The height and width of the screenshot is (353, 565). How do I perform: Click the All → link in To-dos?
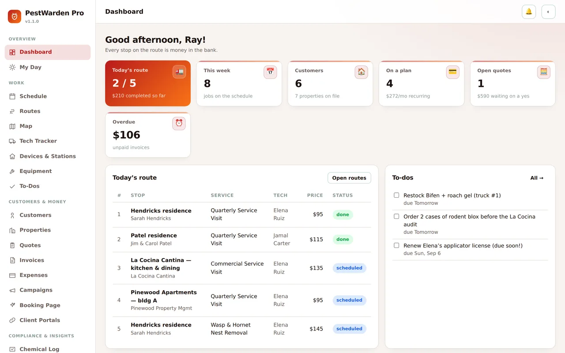point(537,178)
